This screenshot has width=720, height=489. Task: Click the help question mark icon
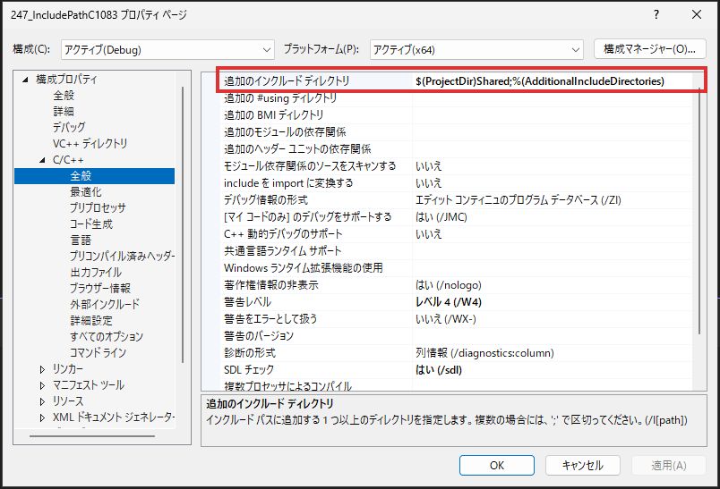tap(656, 14)
